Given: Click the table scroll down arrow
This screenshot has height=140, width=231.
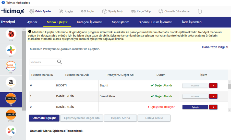Looking at the screenshot, I should click(x=229, y=110).
